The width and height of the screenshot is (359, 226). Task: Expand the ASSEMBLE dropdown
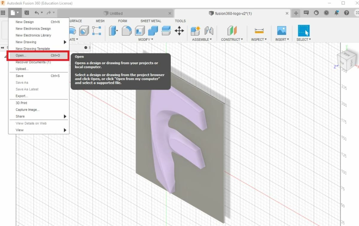[x=202, y=39]
